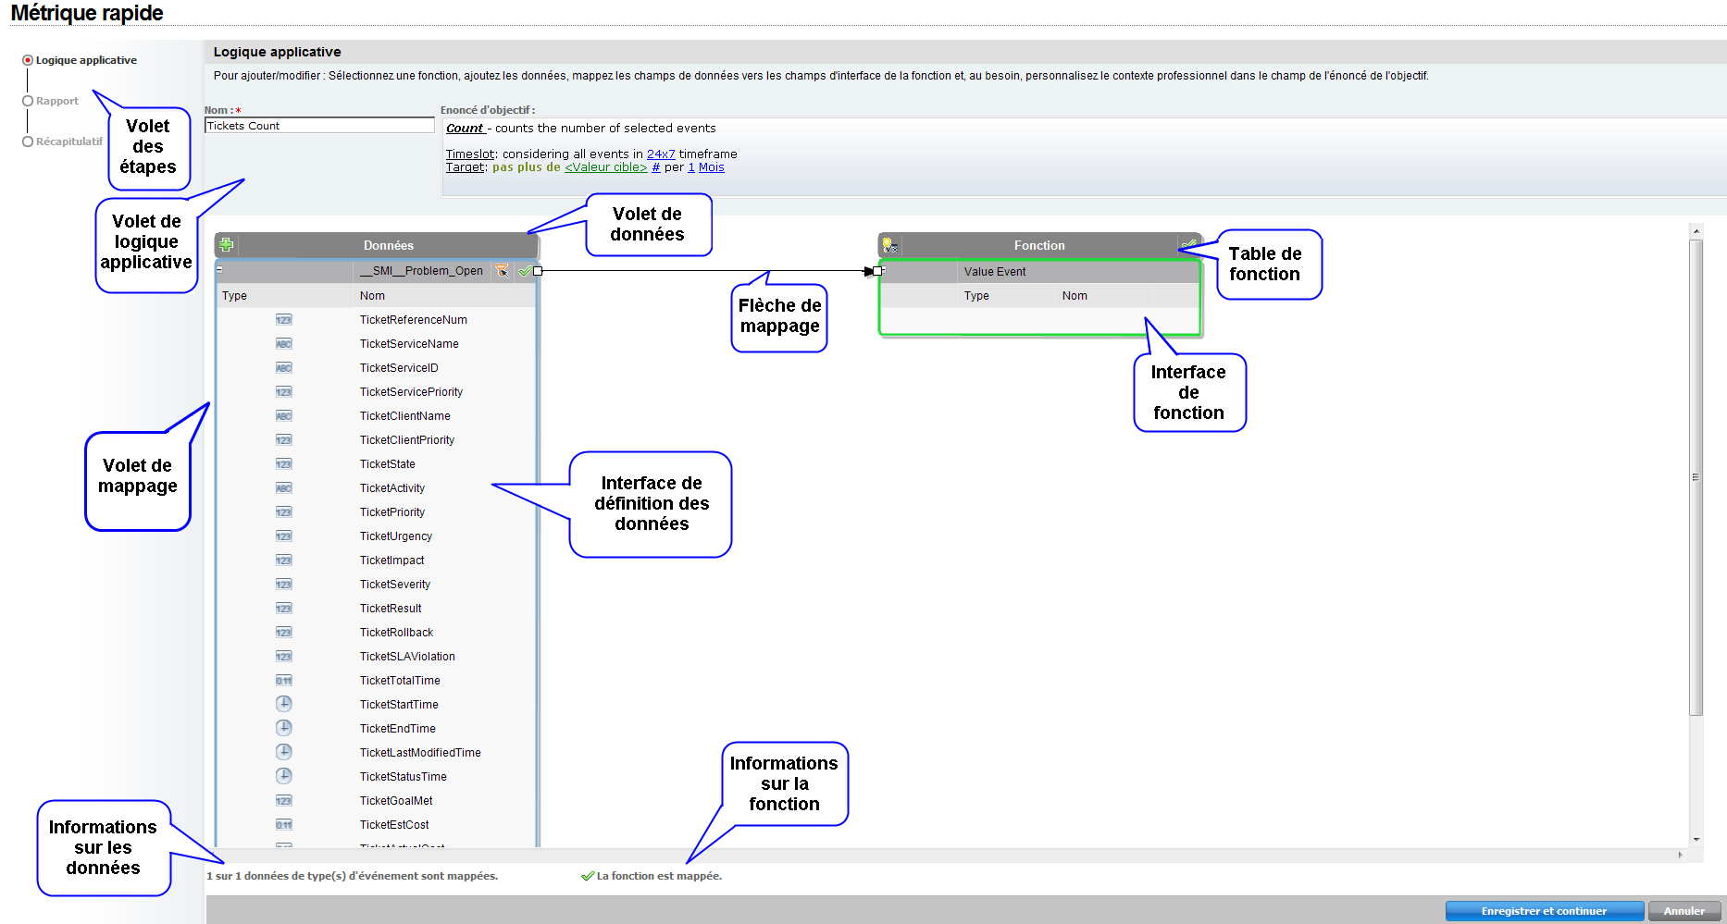
Task: Select the Rapport step radio button
Action: (x=28, y=101)
